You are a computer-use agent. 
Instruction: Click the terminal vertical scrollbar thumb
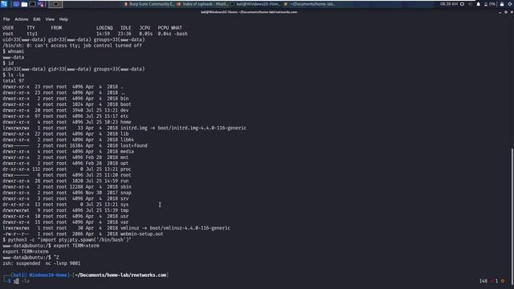click(x=512, y=216)
